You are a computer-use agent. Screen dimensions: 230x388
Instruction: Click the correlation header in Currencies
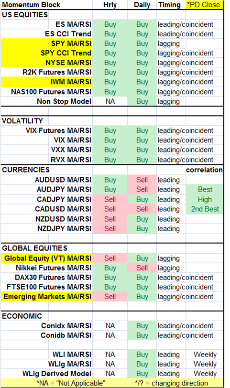(x=204, y=170)
